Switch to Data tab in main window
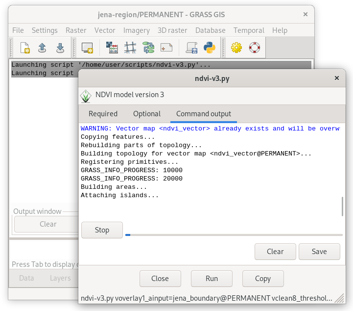 pos(26,278)
